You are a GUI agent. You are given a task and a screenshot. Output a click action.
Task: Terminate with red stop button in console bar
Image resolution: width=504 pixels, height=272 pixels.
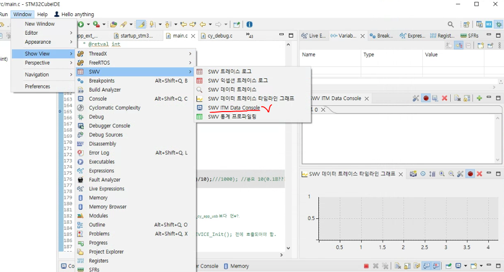(366, 266)
